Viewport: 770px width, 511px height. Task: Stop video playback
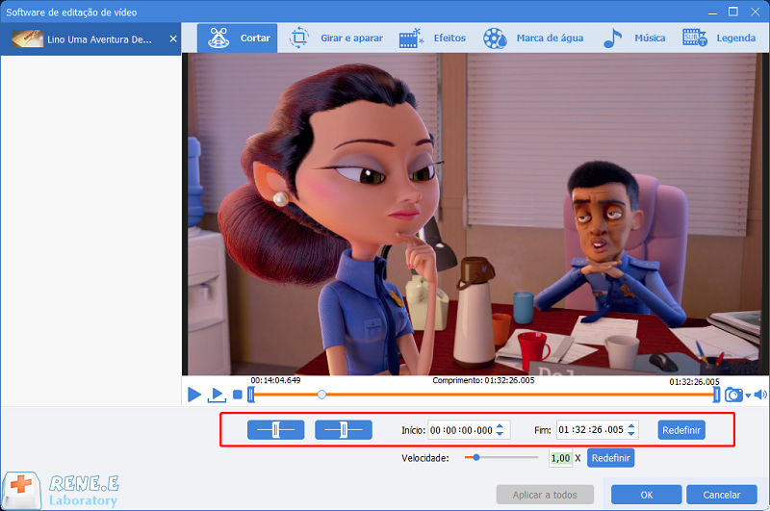point(238,395)
